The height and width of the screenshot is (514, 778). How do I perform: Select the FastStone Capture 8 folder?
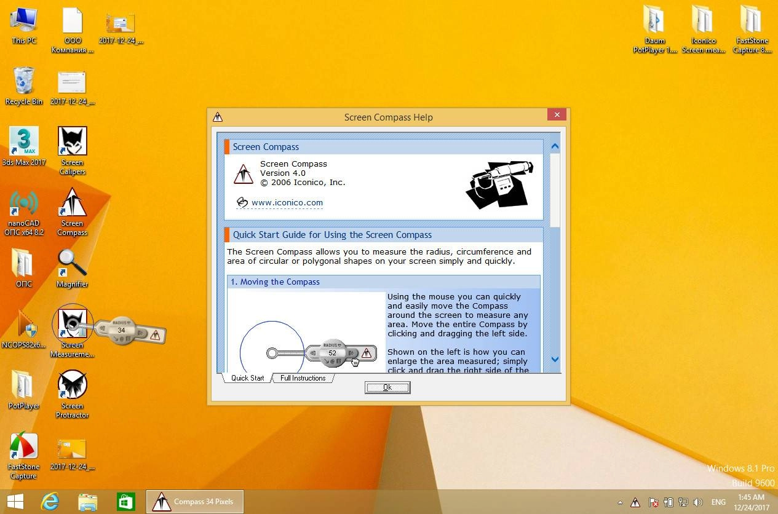[x=752, y=30]
